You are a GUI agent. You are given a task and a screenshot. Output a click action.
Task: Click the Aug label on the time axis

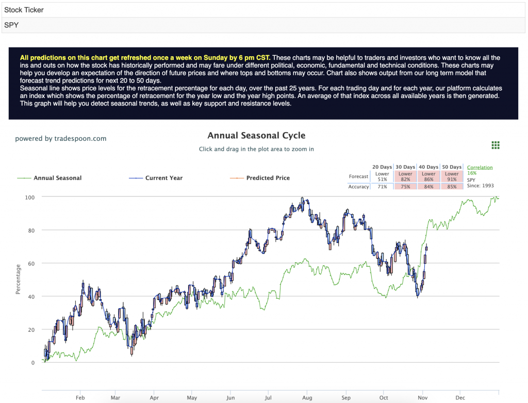pyautogui.click(x=307, y=398)
